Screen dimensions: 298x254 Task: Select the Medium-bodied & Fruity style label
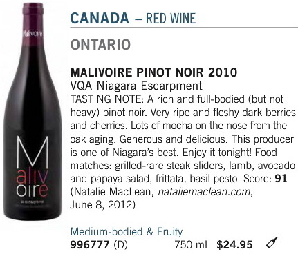click(x=127, y=231)
